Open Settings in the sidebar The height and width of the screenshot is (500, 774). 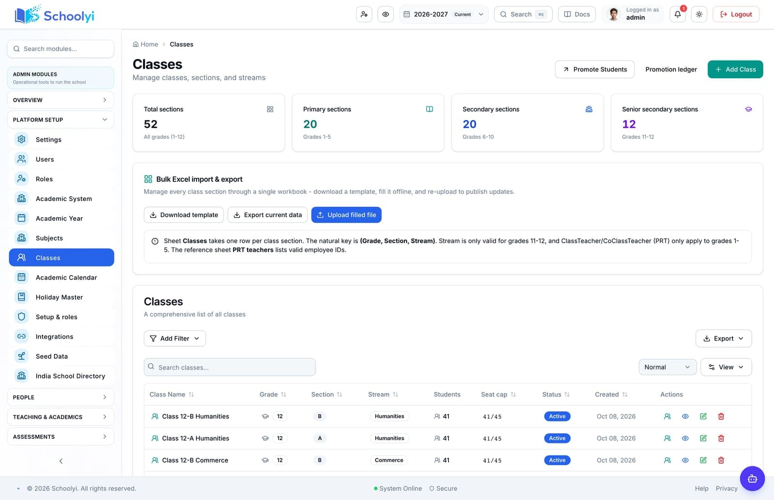point(61,139)
